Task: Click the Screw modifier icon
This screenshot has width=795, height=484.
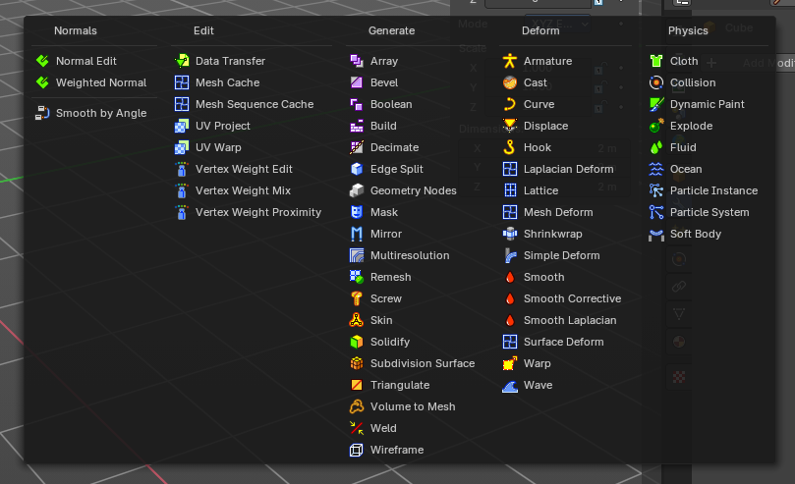Action: click(357, 298)
